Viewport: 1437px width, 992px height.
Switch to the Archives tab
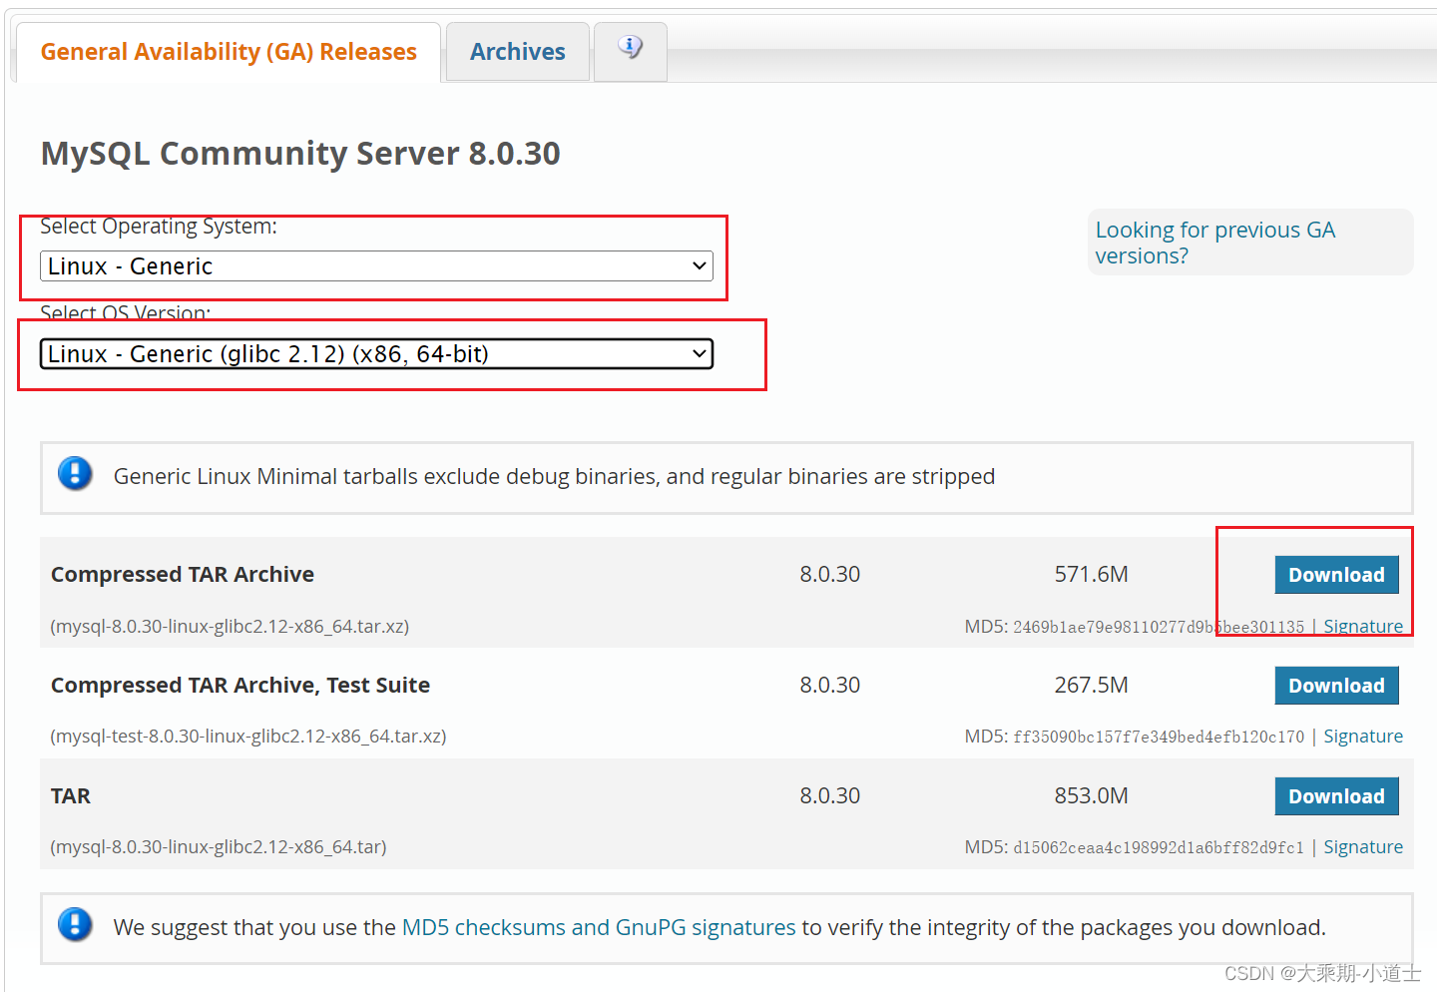[518, 52]
